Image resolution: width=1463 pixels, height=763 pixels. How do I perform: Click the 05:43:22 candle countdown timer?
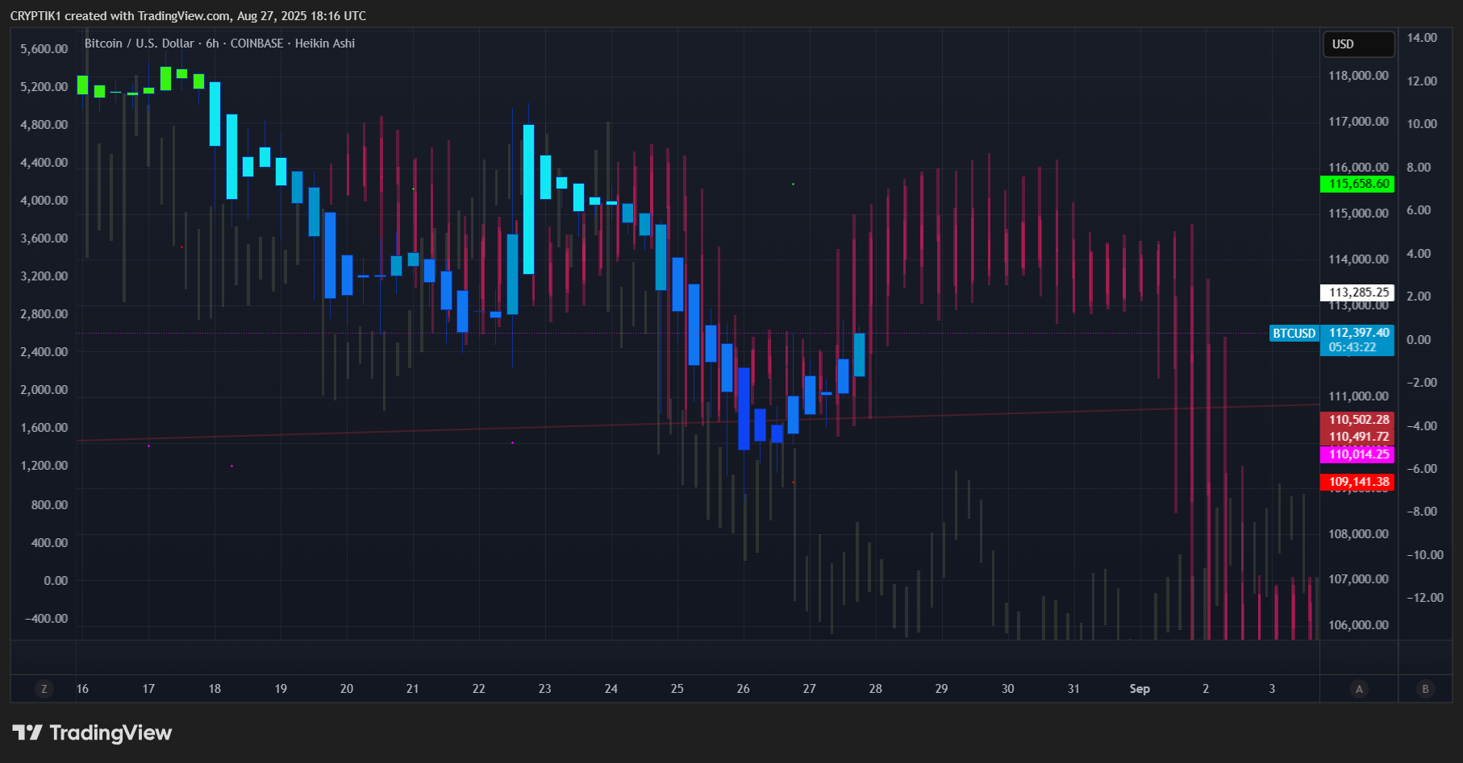tap(1352, 347)
